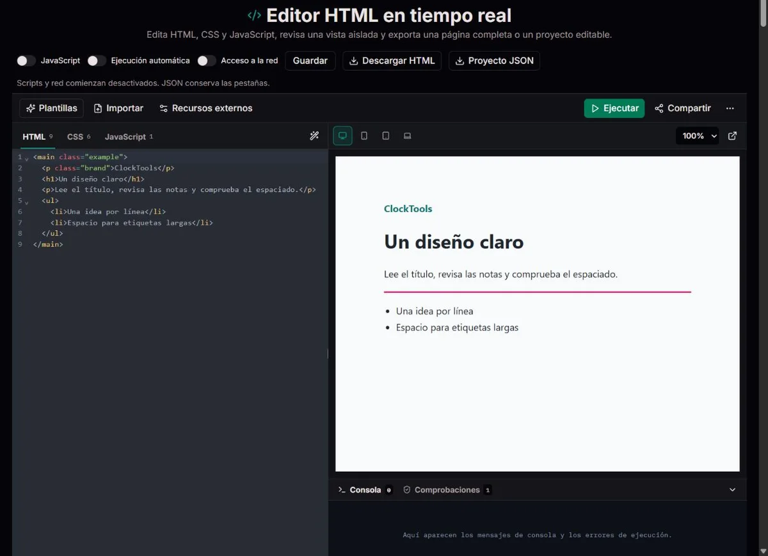Click the Compartir share button
Screen dimensions: 768x556
click(x=683, y=108)
